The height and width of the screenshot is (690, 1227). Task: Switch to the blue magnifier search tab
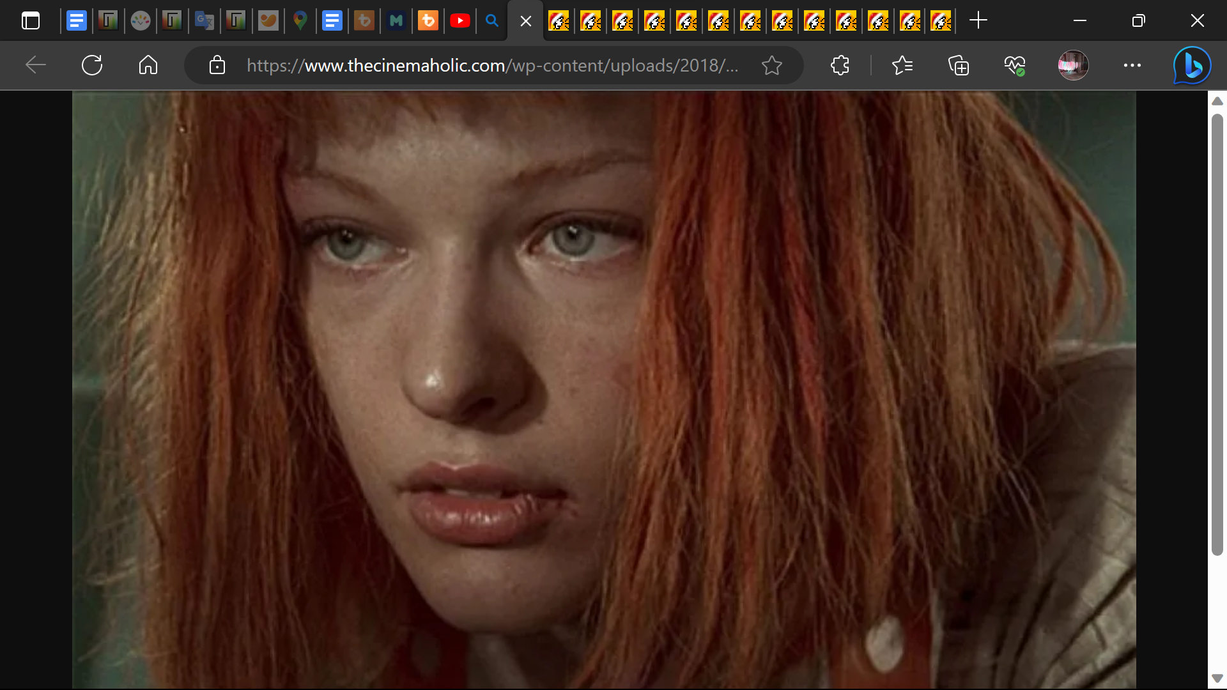(492, 21)
